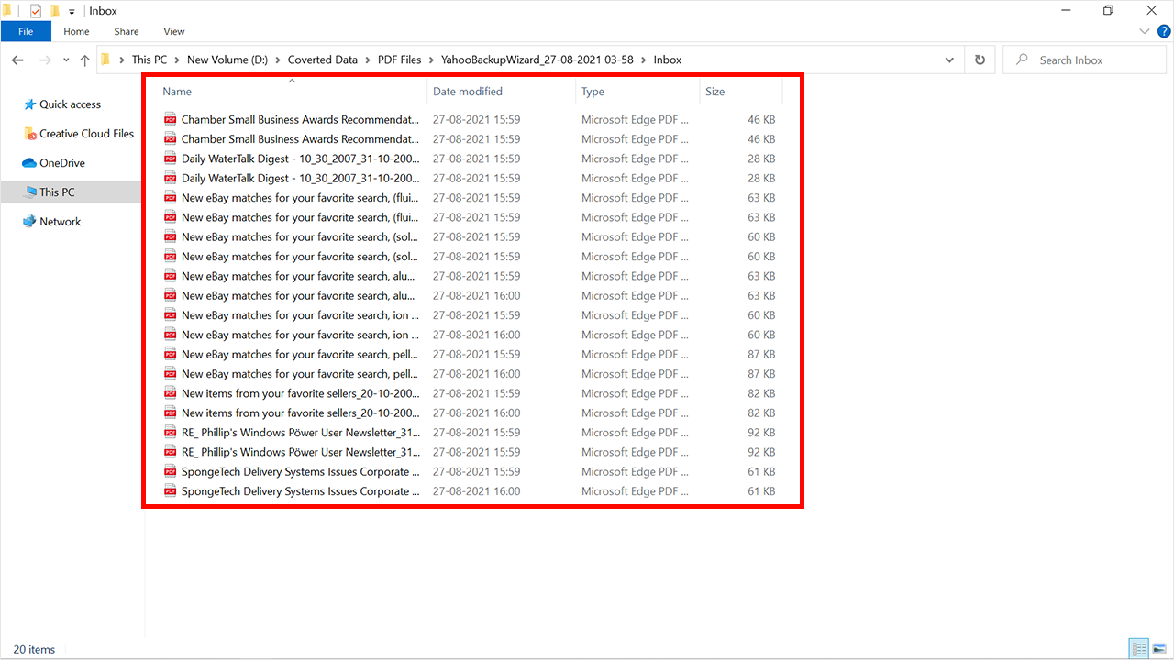Select Coverted Data in address breadcrumb
Screen dimensions: 1174x660
pos(322,60)
